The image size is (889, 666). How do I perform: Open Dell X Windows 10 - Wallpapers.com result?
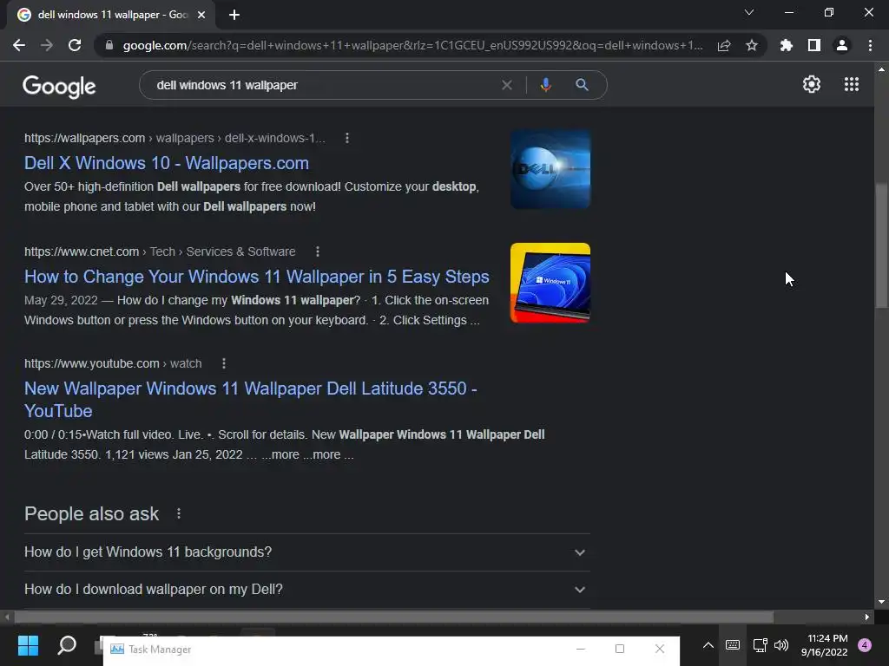167,163
